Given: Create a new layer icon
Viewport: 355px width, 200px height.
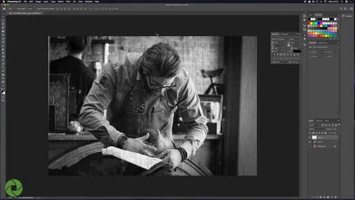Looking at the screenshot, I should pos(332,197).
